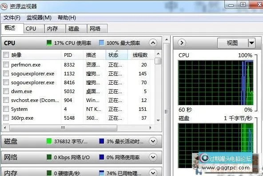Viewport: 263px width, 176px height.
Task: Select the dwm.exe process name
Action: 21,91
